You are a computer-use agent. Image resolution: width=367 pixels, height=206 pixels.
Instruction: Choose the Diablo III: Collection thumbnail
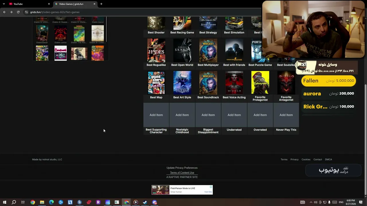click(x=97, y=33)
